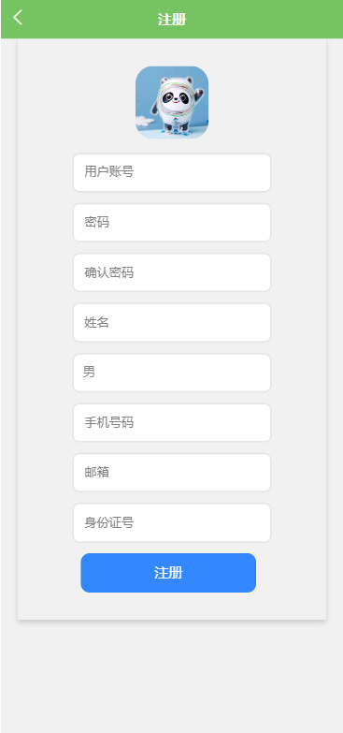Click the 注册 title in the green header
The height and width of the screenshot is (733, 343).
click(172, 20)
